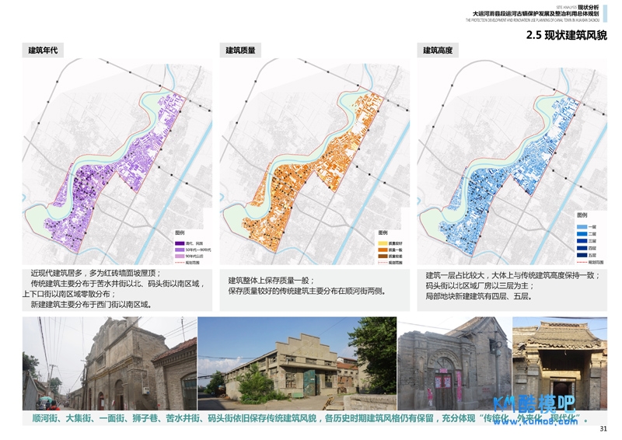The image size is (622, 440).
Task: Choose the 质量较差 brown legend swatch
Action: [x=382, y=256]
